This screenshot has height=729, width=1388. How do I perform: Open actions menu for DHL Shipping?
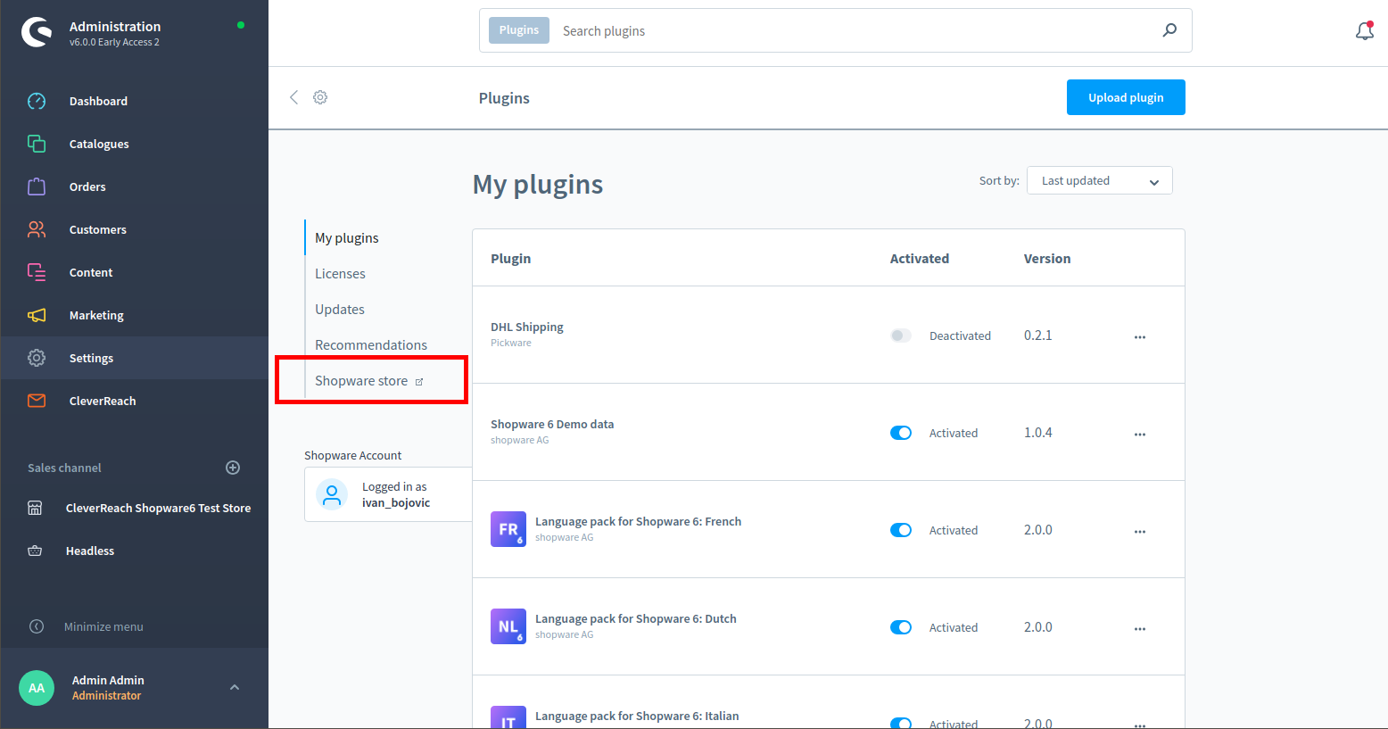coord(1140,337)
